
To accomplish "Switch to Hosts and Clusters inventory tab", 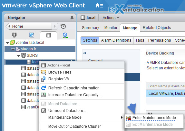I will pyautogui.click(x=15, y=35).
